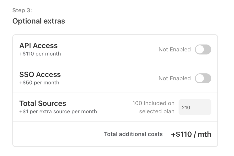
Task: Click the "+$50 per month" SSO price text
Action: coord(39,83)
